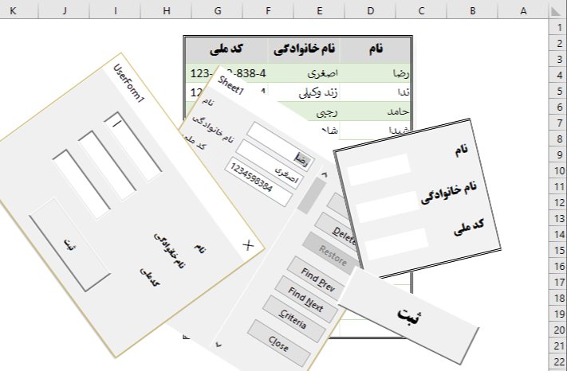Click the table cell ندا in row 5

(x=376, y=92)
